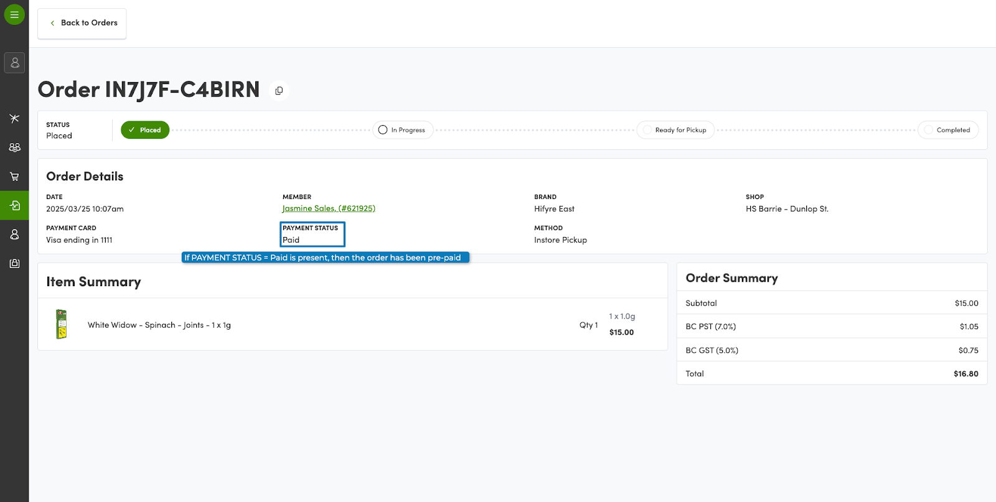Image resolution: width=996 pixels, height=502 pixels.
Task: Click the profile avatar box in sidebar
Action: click(14, 63)
